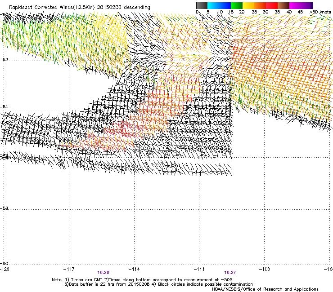
Task: Click the date '20150208' in the title
Action: coord(109,7)
